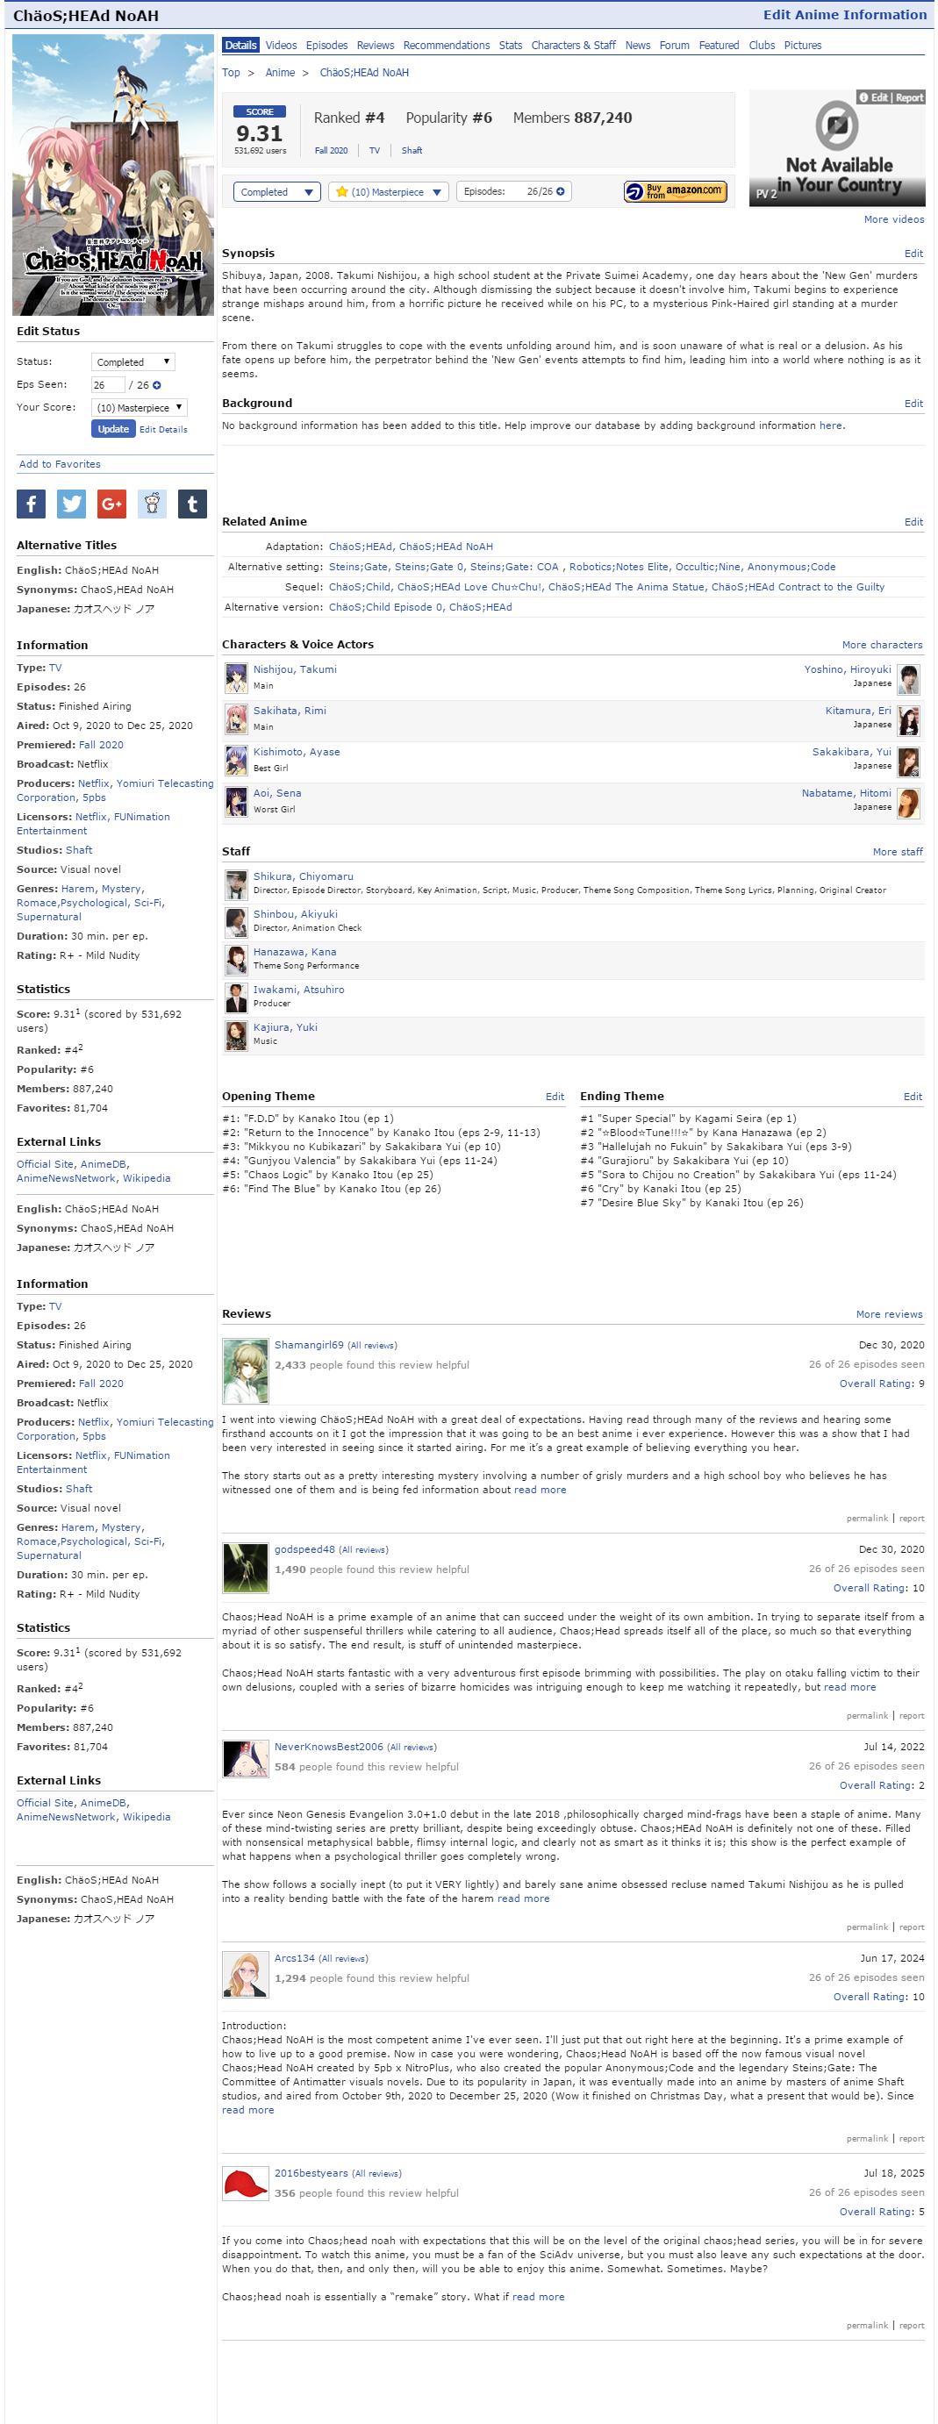Share on Twitter icon

[x=71, y=504]
